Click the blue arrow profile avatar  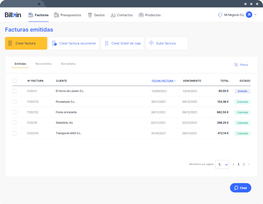(249, 15)
